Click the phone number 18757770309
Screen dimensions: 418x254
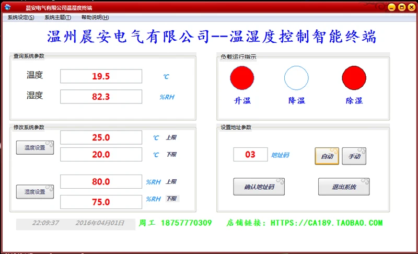point(187,223)
